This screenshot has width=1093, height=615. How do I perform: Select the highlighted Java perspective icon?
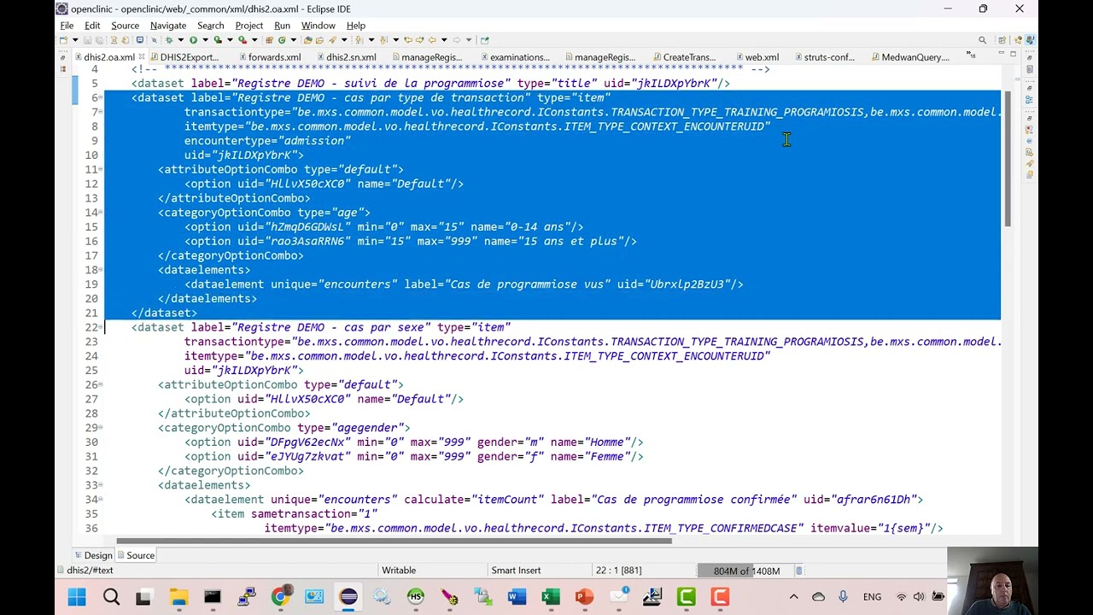click(x=1031, y=39)
